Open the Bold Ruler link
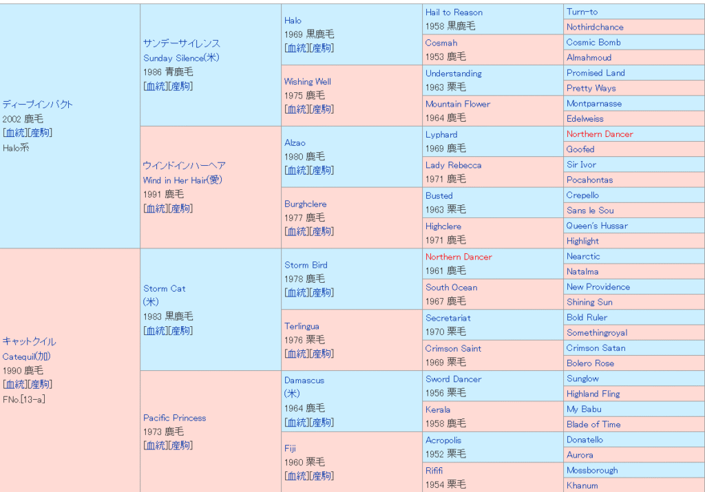Image resolution: width=705 pixels, height=492 pixels. [587, 317]
